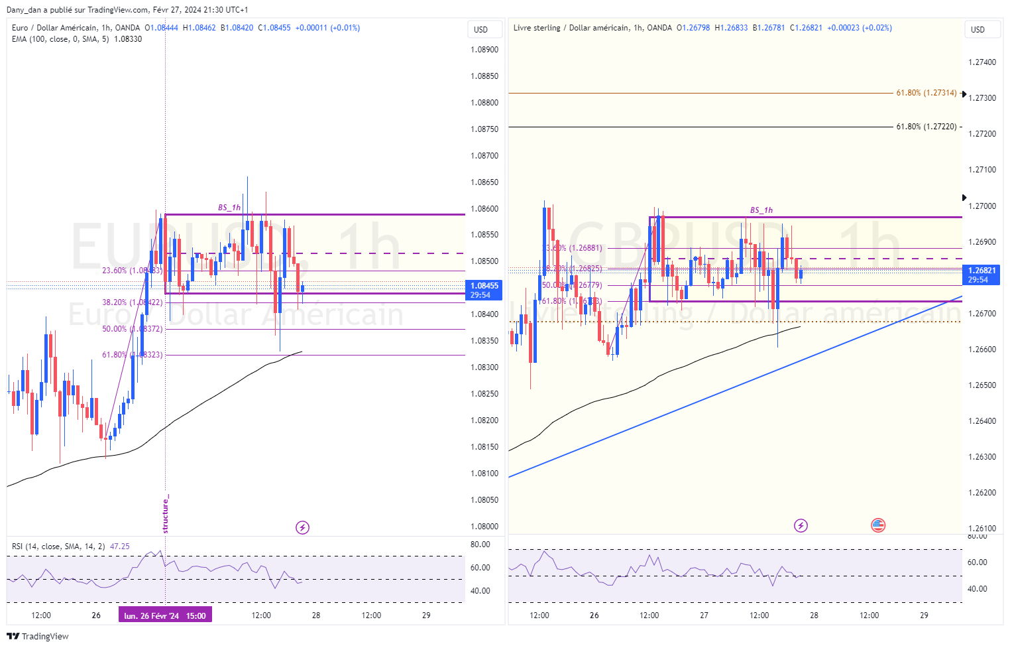Click the lightning event icon on GBPUSD chart

coord(801,525)
